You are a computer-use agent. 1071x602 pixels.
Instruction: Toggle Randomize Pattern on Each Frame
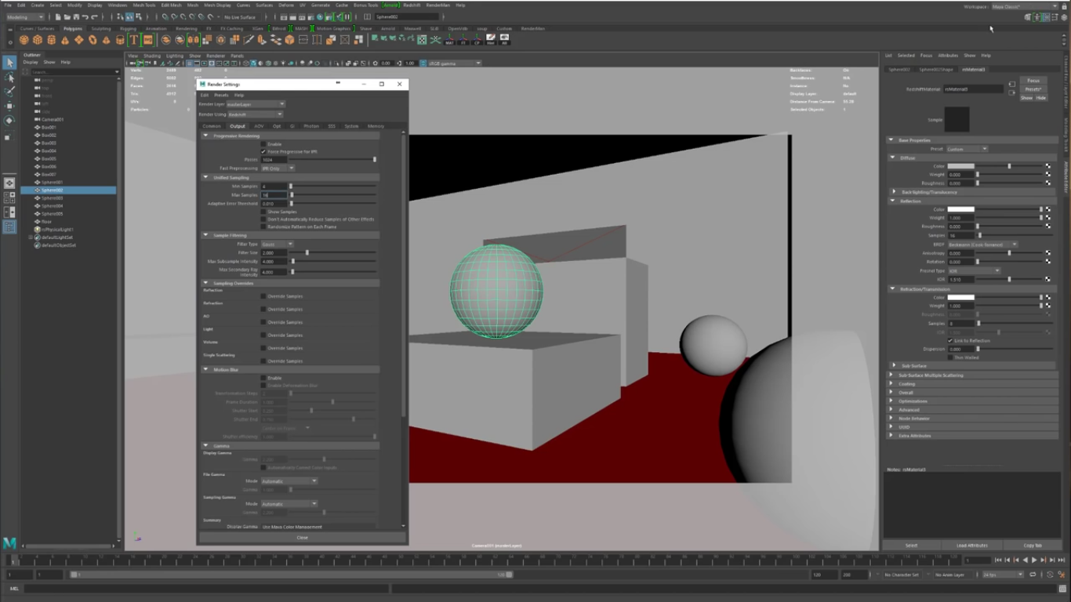[x=263, y=227]
